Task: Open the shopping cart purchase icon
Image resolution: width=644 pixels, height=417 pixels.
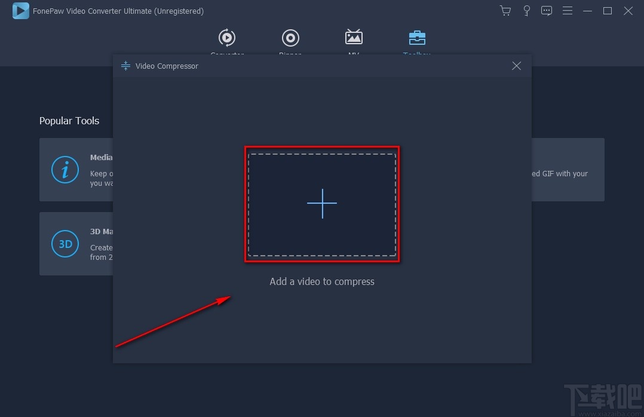Action: (505, 11)
